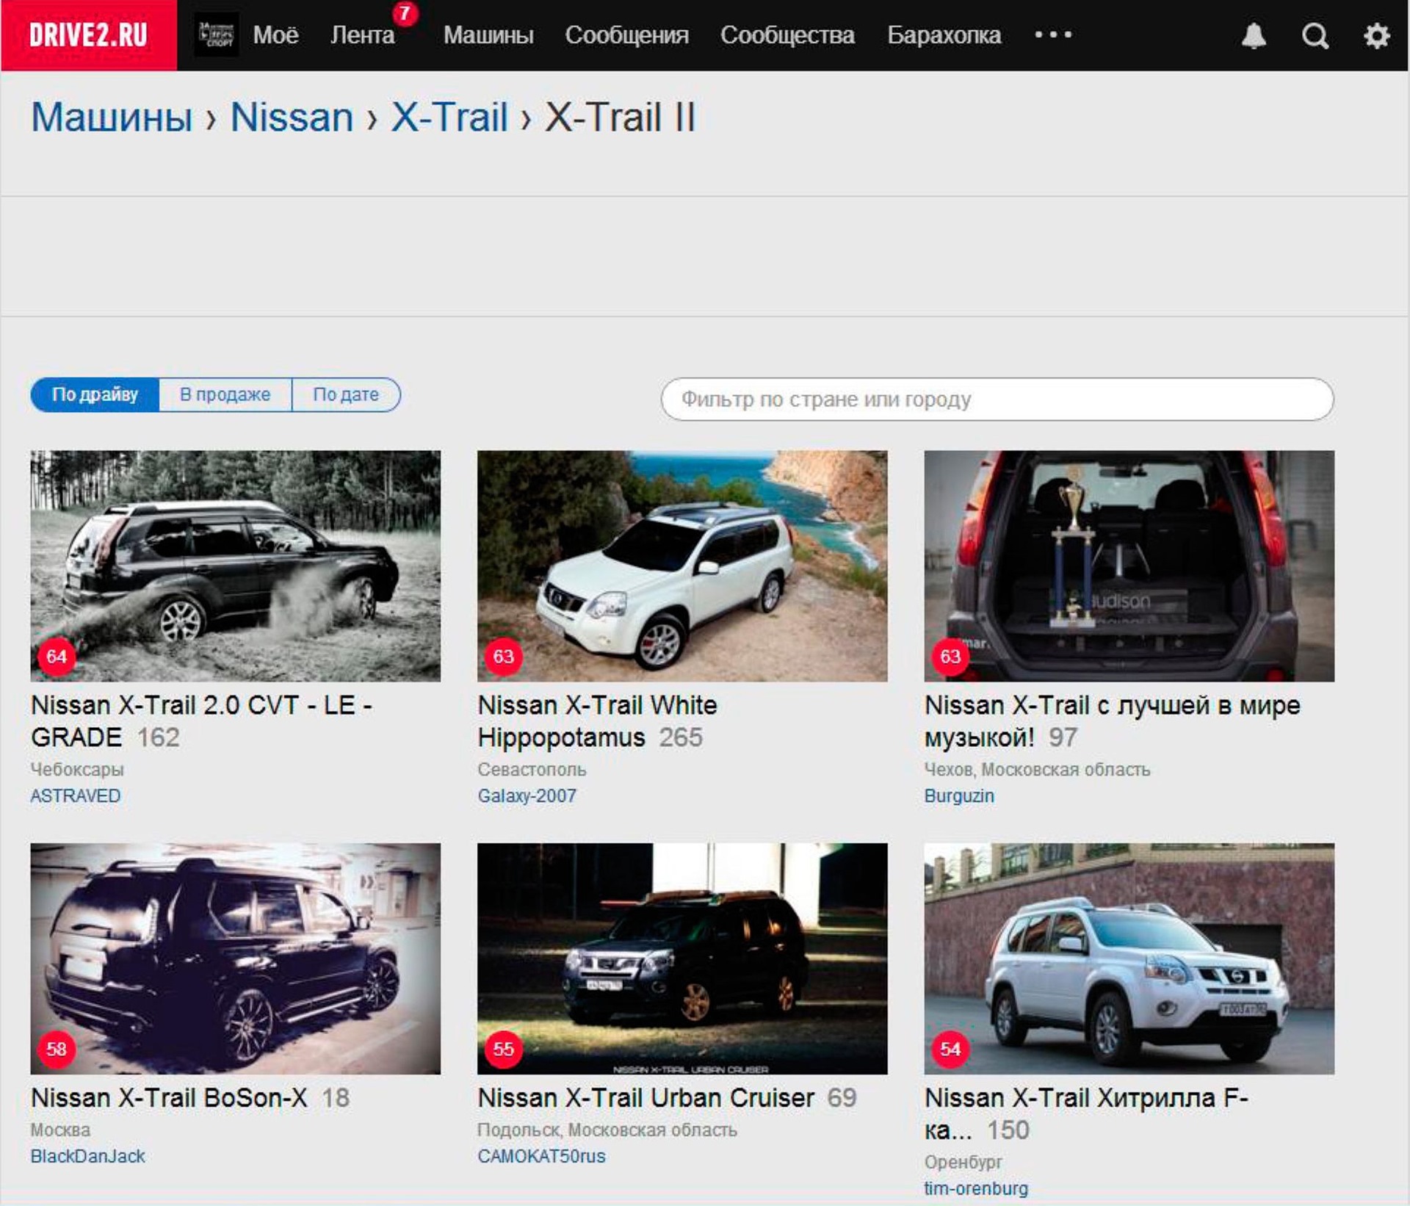Click the Чехов, Московская область text
The height and width of the screenshot is (1206, 1410).
(x=1037, y=769)
